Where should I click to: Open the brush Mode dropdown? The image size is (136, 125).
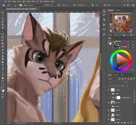click(36, 5)
